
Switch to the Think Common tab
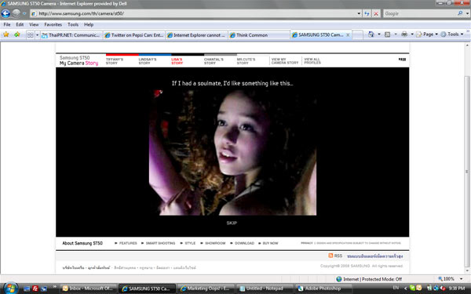[259, 35]
